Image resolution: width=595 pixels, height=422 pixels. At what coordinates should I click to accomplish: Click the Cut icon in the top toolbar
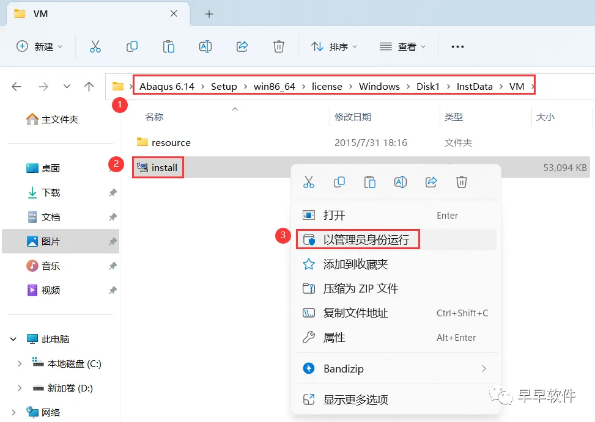95,46
